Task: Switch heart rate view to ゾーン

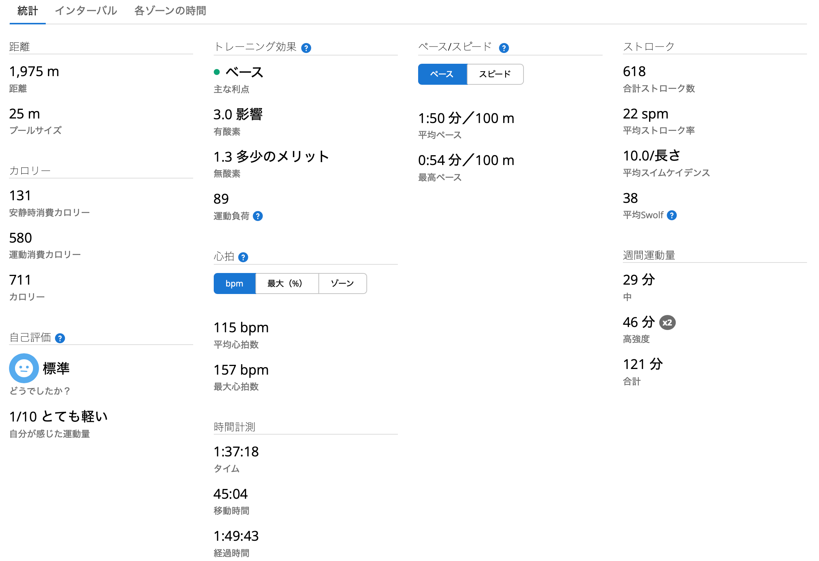Action: (342, 283)
